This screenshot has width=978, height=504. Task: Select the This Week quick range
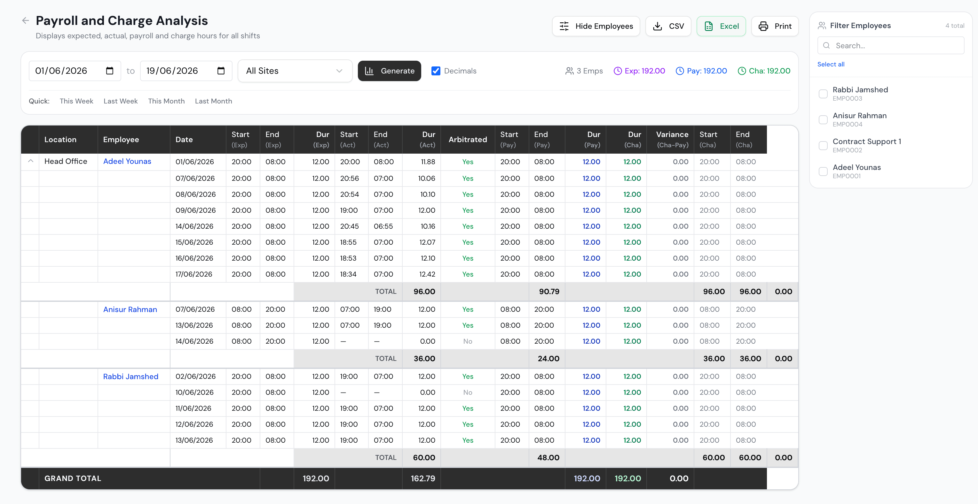click(x=76, y=101)
